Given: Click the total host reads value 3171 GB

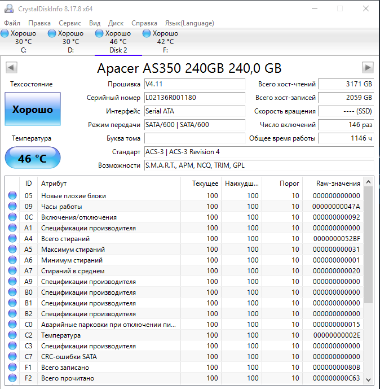Looking at the screenshot, I should 346,84.
